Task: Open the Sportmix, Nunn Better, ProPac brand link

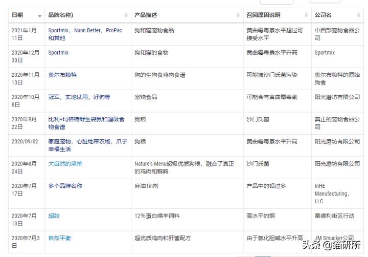Action: (x=85, y=34)
